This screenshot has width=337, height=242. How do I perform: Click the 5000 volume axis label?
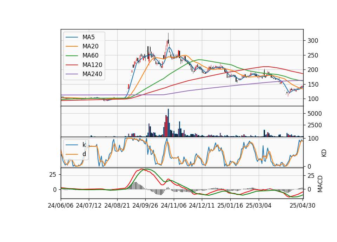click(x=315, y=114)
